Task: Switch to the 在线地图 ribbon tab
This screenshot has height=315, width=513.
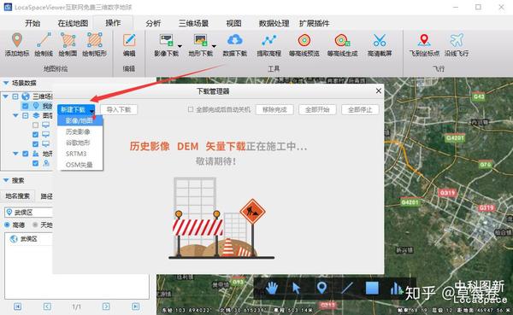Action: point(73,23)
